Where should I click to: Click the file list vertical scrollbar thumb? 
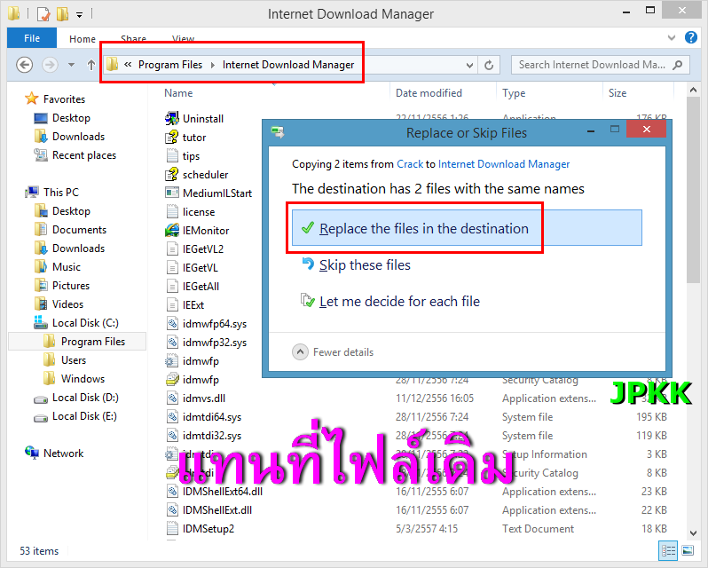[693, 191]
